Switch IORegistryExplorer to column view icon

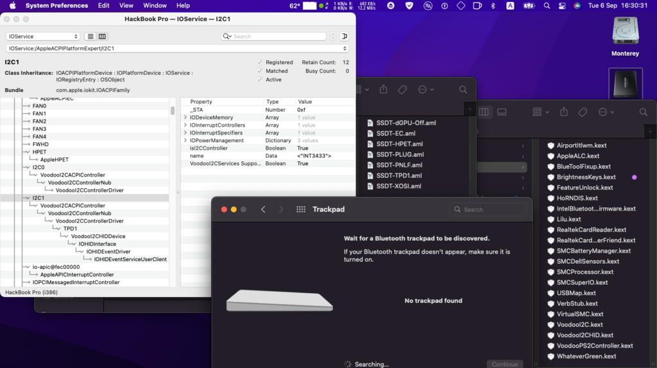(102, 36)
